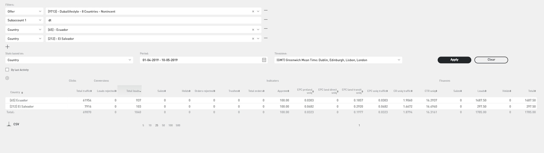Expand the Dubailifestyle offer value dropdown arrow
Image resolution: width=544 pixels, height=153 pixels.
click(x=258, y=11)
